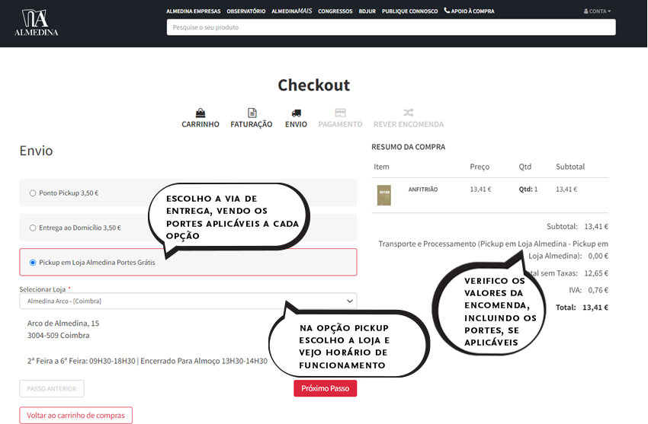
Task: Click the Almedina logo
Action: point(36,22)
